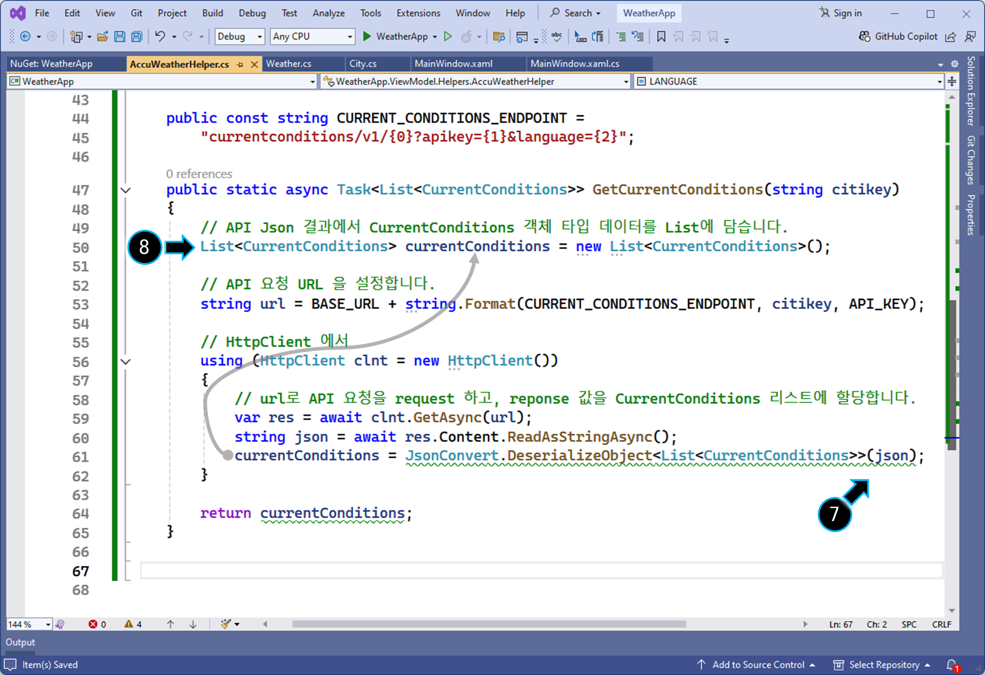Screen dimensions: 985x675
Task: Open the WeatherApp startup target dropdown arrow
Action: tap(435, 37)
